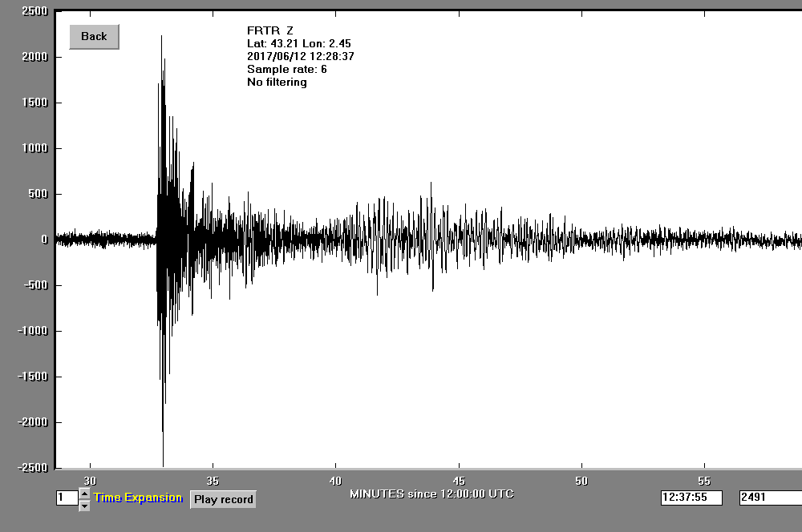Viewport: 802px width, 532px height.
Task: Increase Time Expansion with the up arrow
Action: tap(84, 494)
